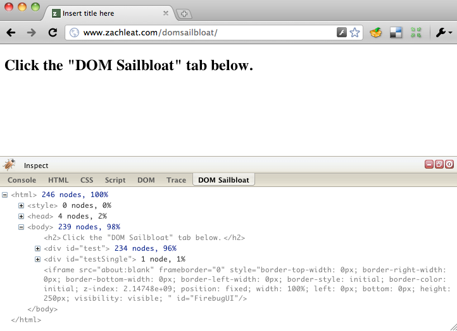Click '234 nodes, 96%' on test div

[x=146, y=248]
